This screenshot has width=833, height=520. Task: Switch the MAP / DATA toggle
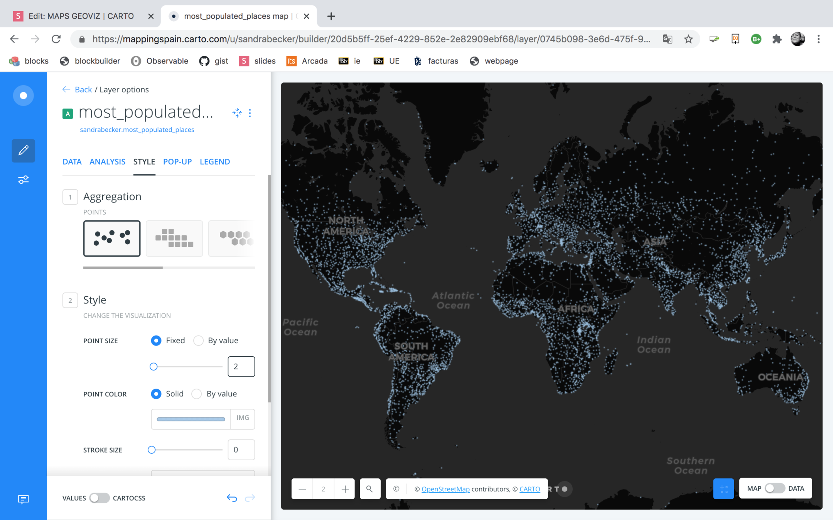pos(774,488)
